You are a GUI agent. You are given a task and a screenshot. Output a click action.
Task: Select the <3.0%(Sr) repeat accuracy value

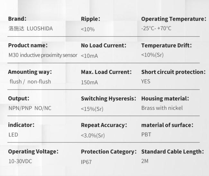click(x=93, y=135)
